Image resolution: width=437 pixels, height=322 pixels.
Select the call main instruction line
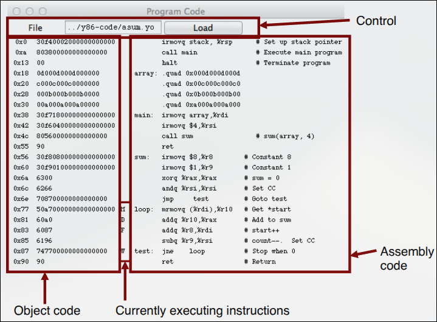238,52
